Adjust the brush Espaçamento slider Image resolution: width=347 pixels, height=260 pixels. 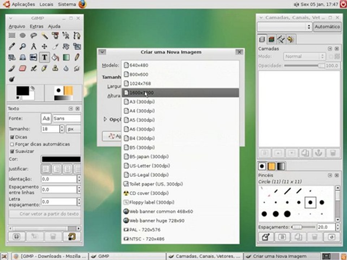tap(303, 227)
